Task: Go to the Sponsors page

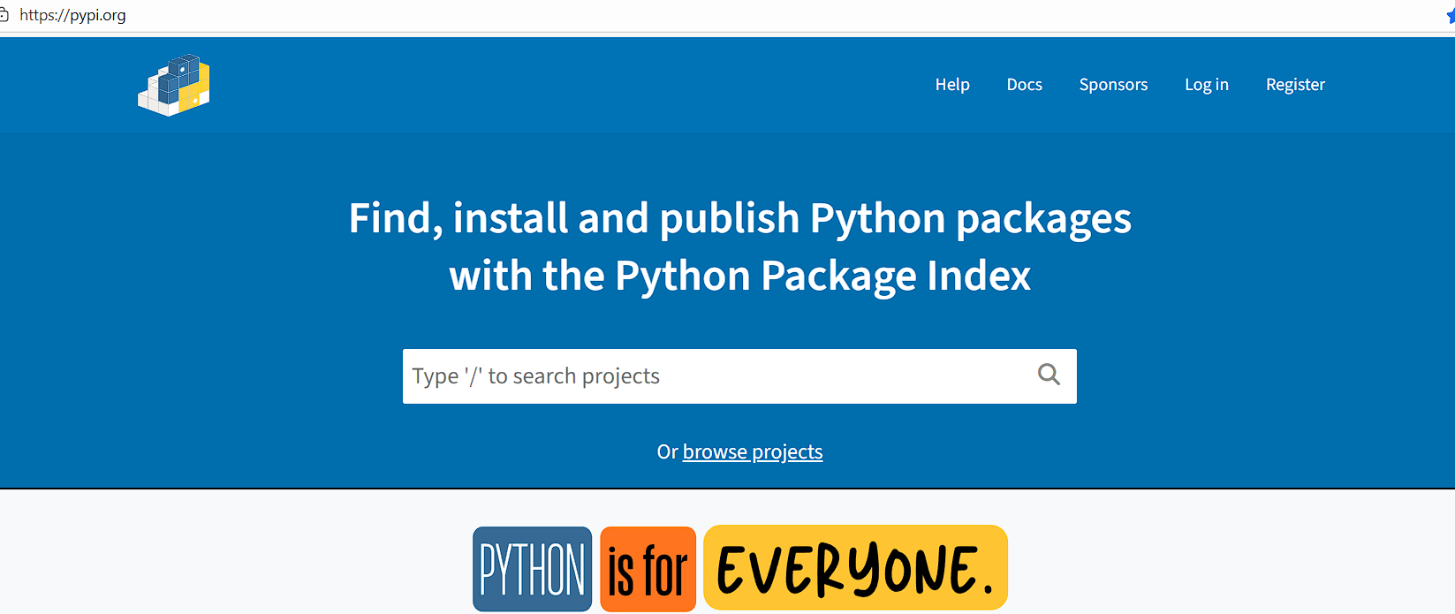Action: pyautogui.click(x=1113, y=85)
